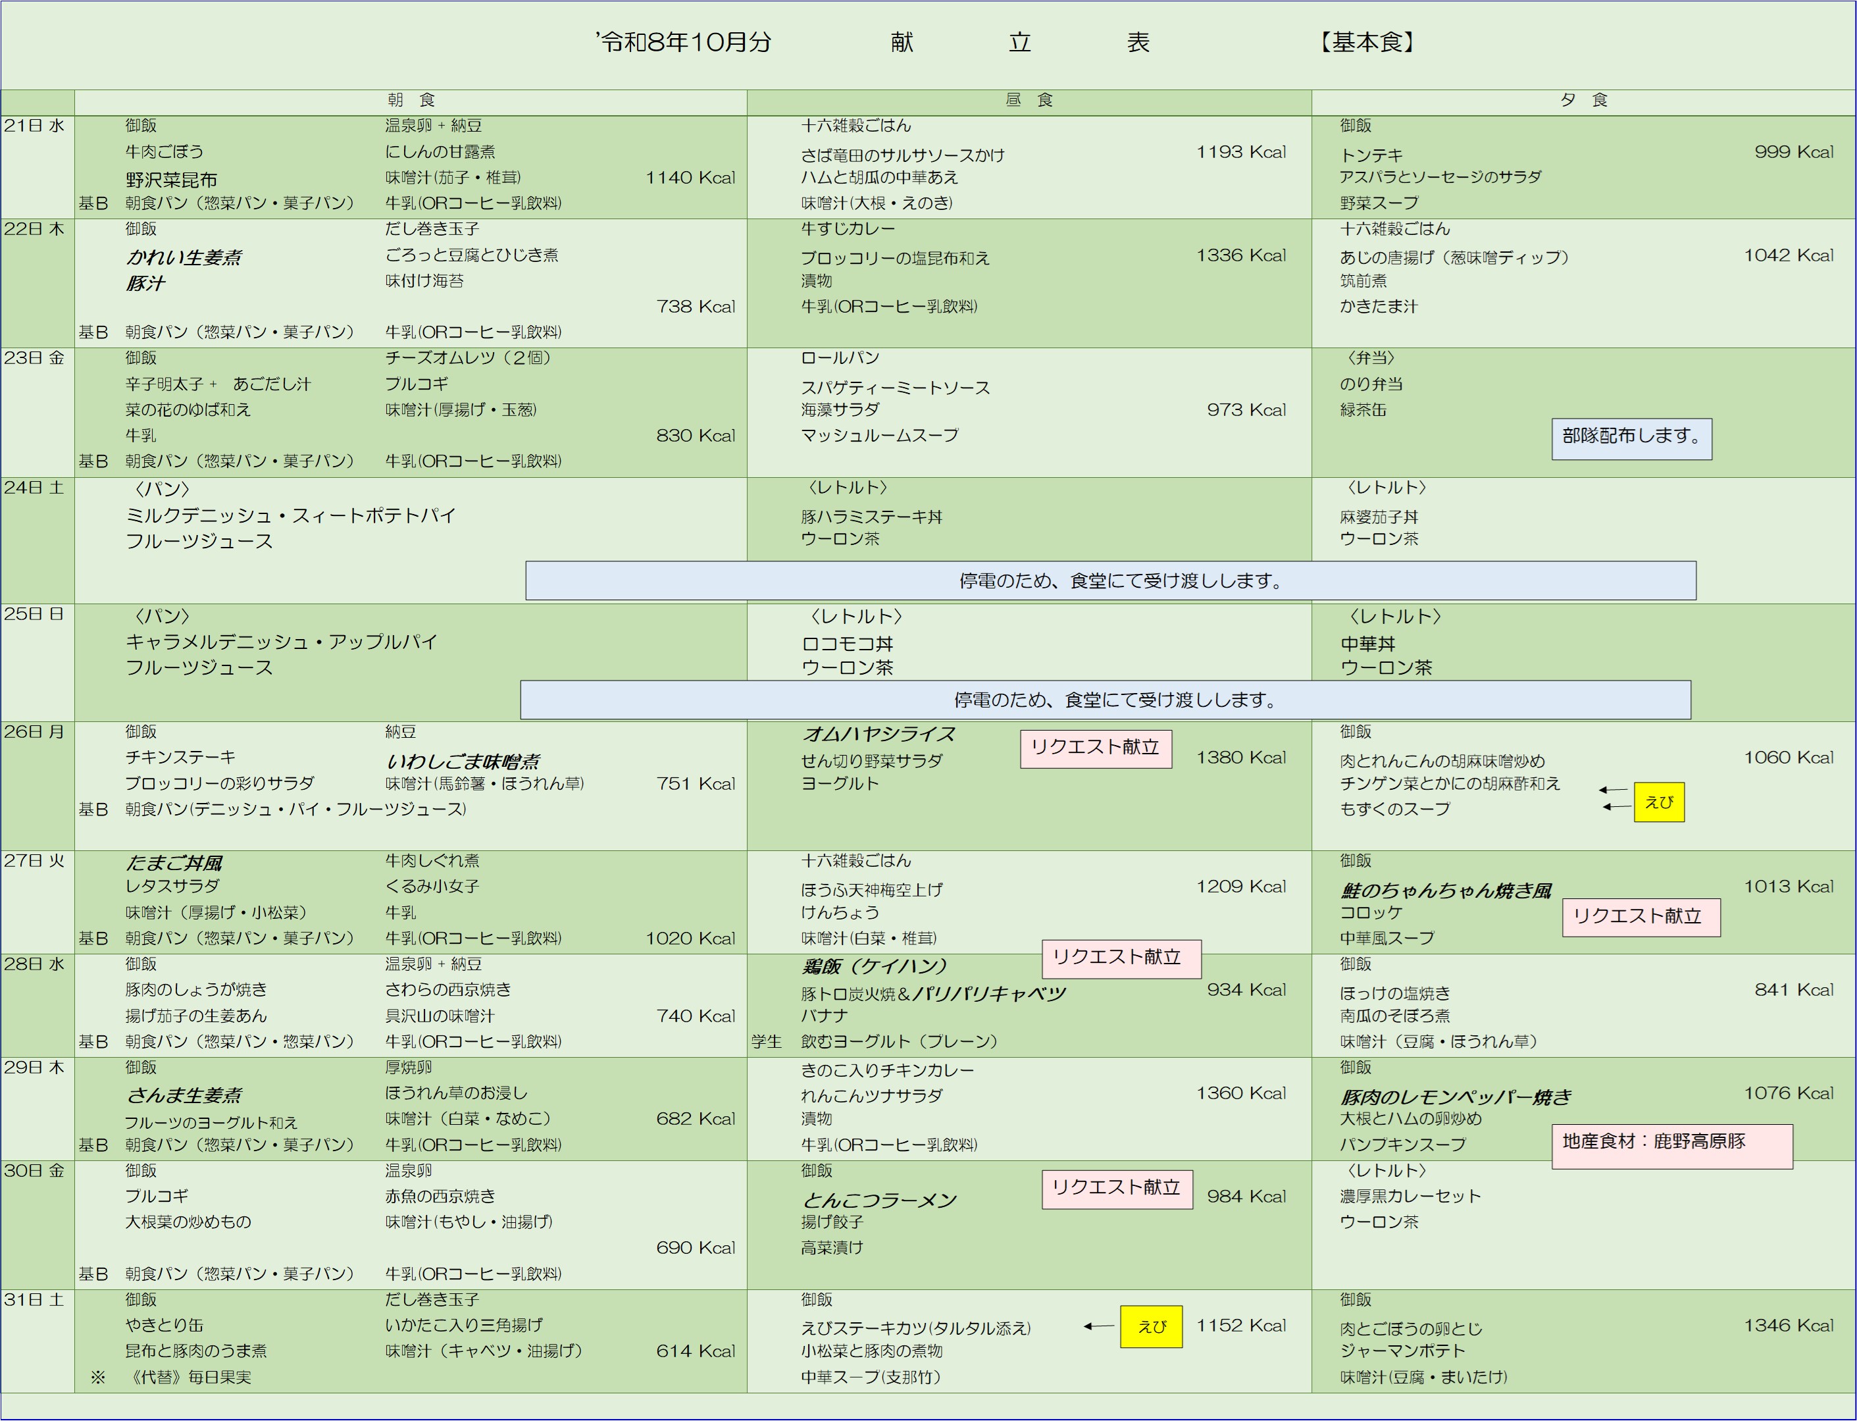
Task: Click the '1346 Kcal' value in the 31日 dinner
Action: click(x=1789, y=1326)
